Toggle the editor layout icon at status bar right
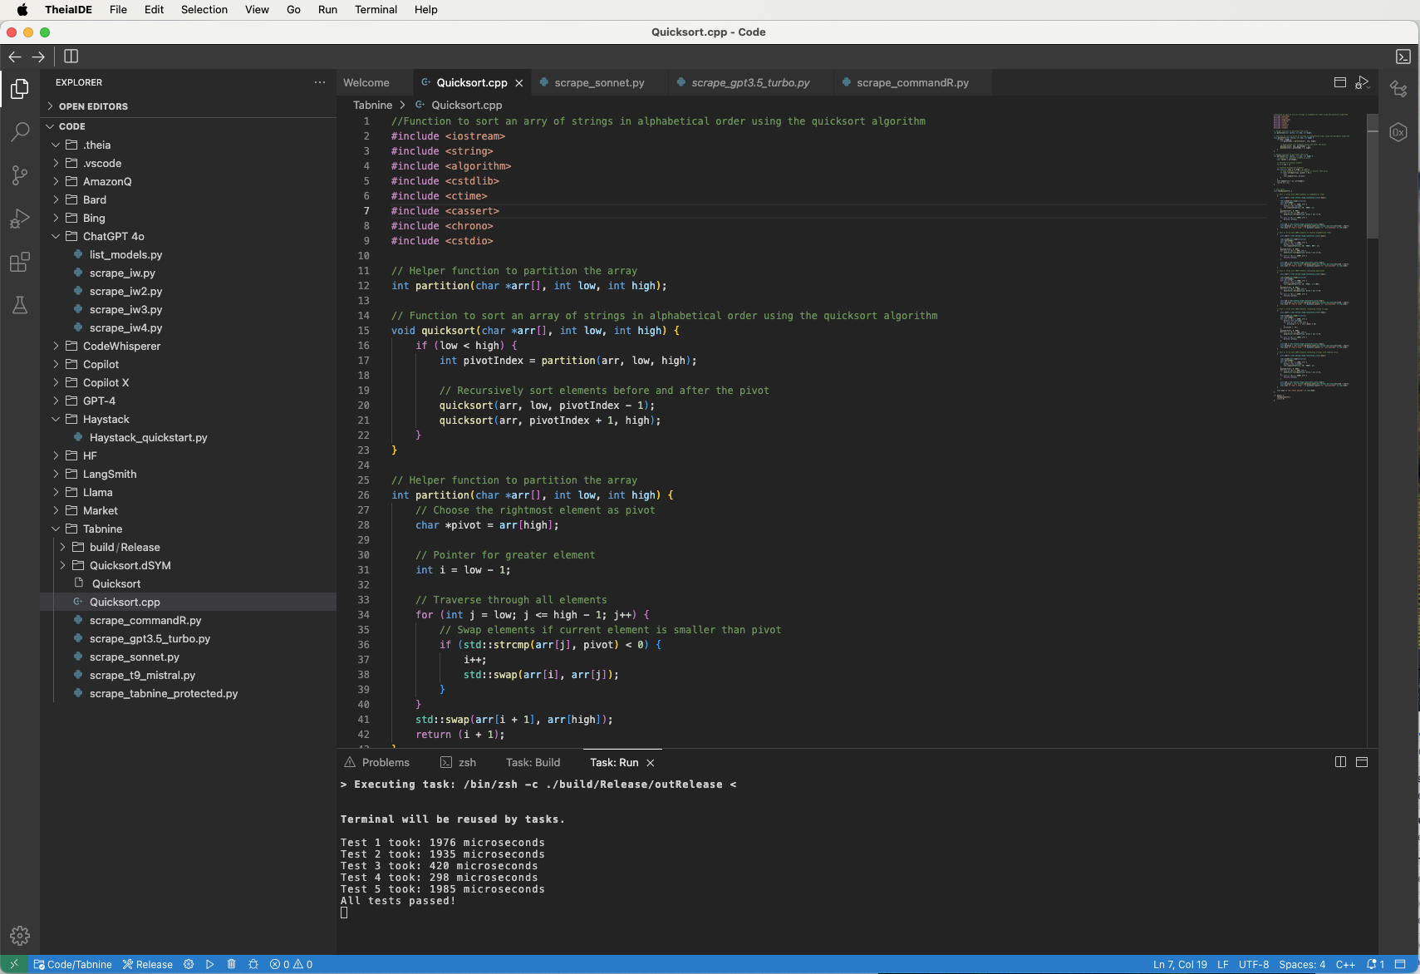 1400,964
